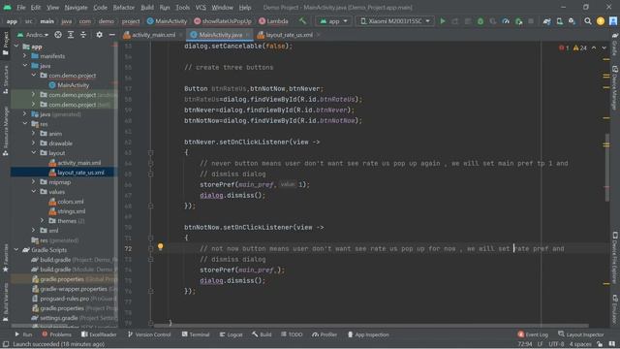Image resolution: width=620 pixels, height=349 pixels.
Task: Collapse the res folder node
Action: point(25,124)
